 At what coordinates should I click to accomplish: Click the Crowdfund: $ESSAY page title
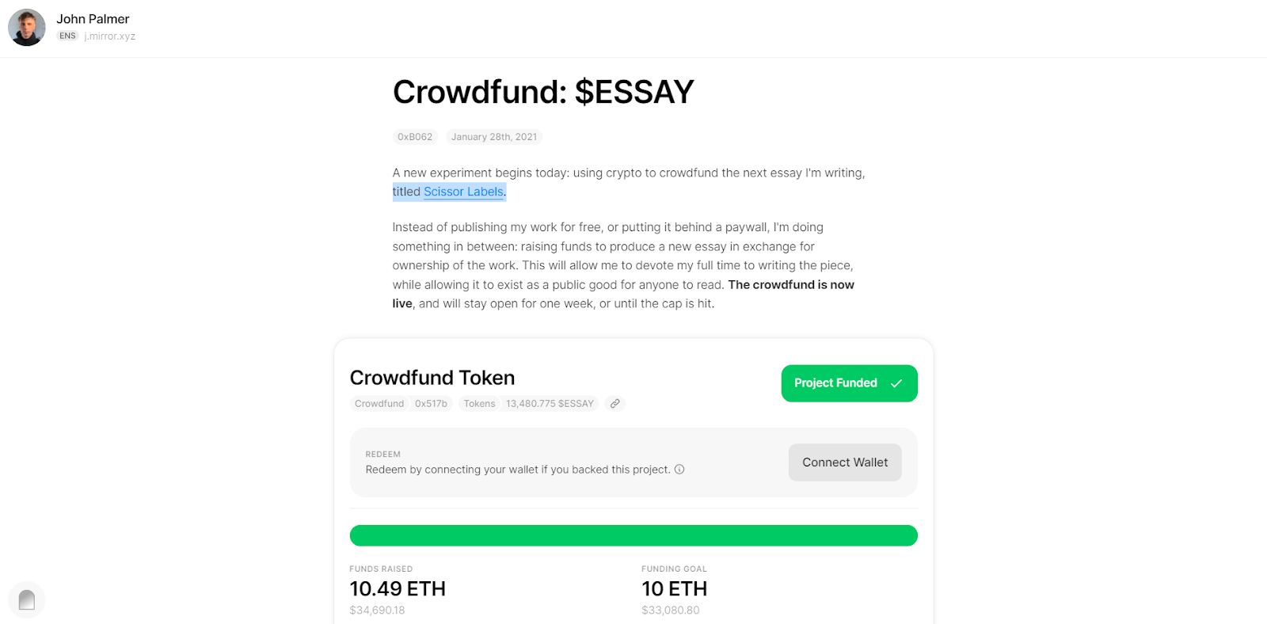tap(543, 92)
